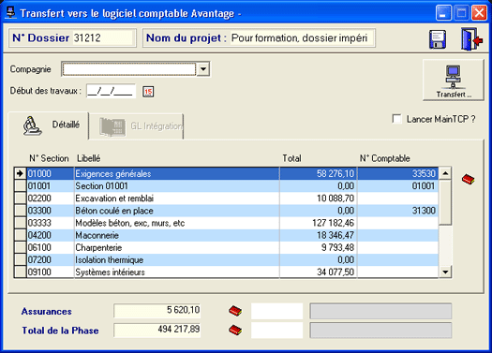This screenshot has height=353, width=492.
Task: Start the Transfert to accounting software
Action: point(453,81)
